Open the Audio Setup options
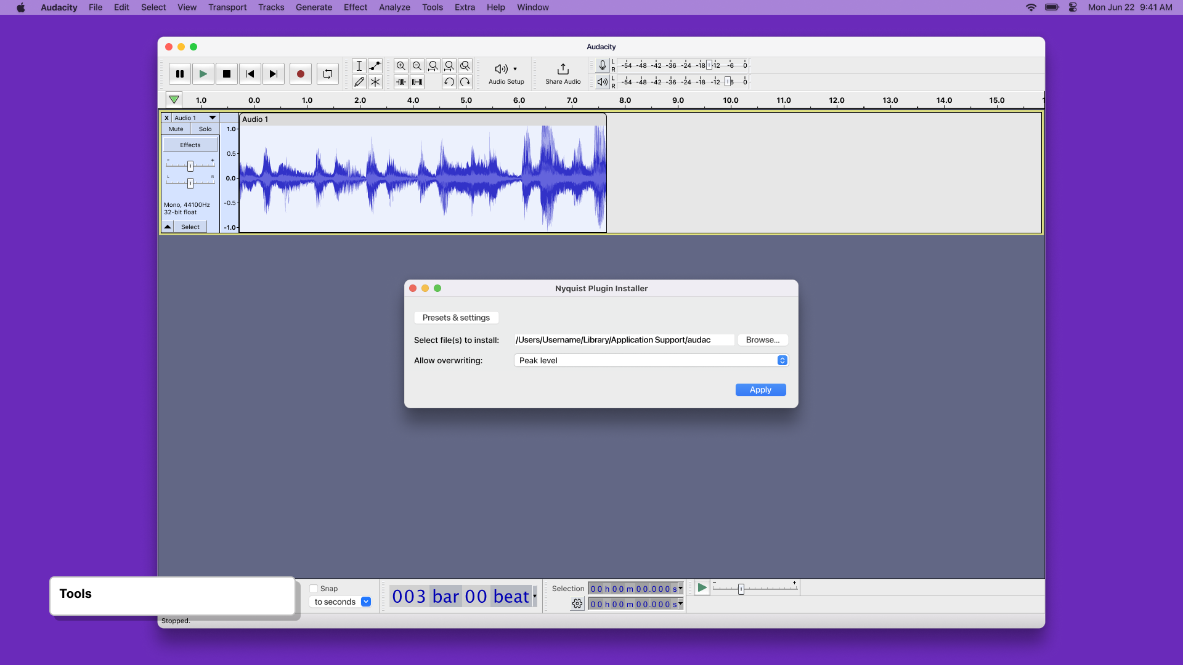Screen dimensions: 1183x665 point(505,73)
